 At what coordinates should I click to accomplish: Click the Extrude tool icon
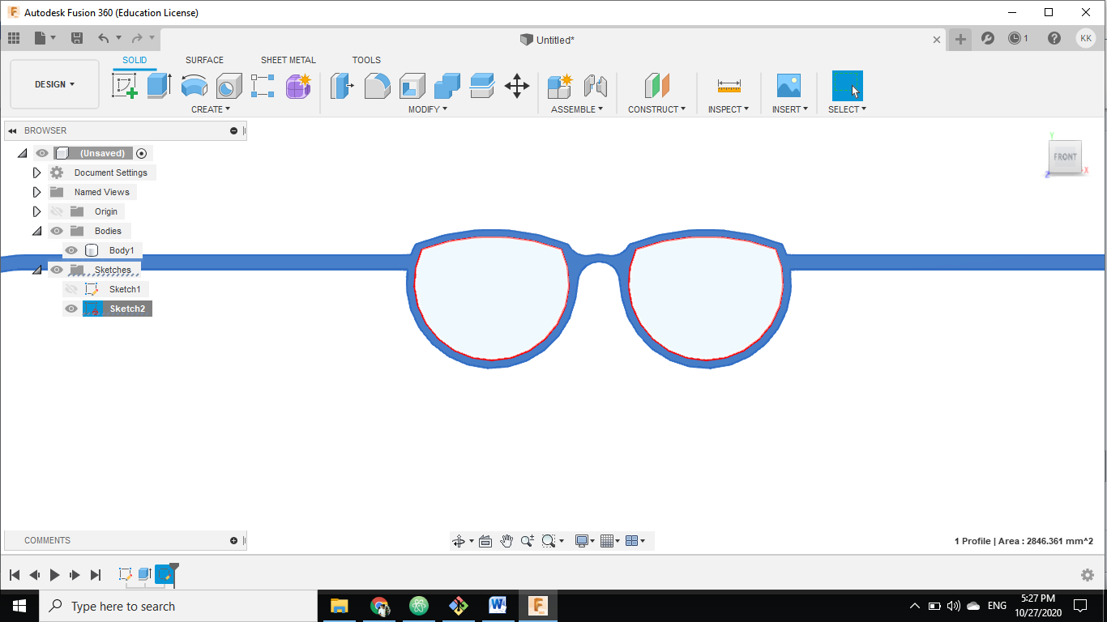point(159,85)
